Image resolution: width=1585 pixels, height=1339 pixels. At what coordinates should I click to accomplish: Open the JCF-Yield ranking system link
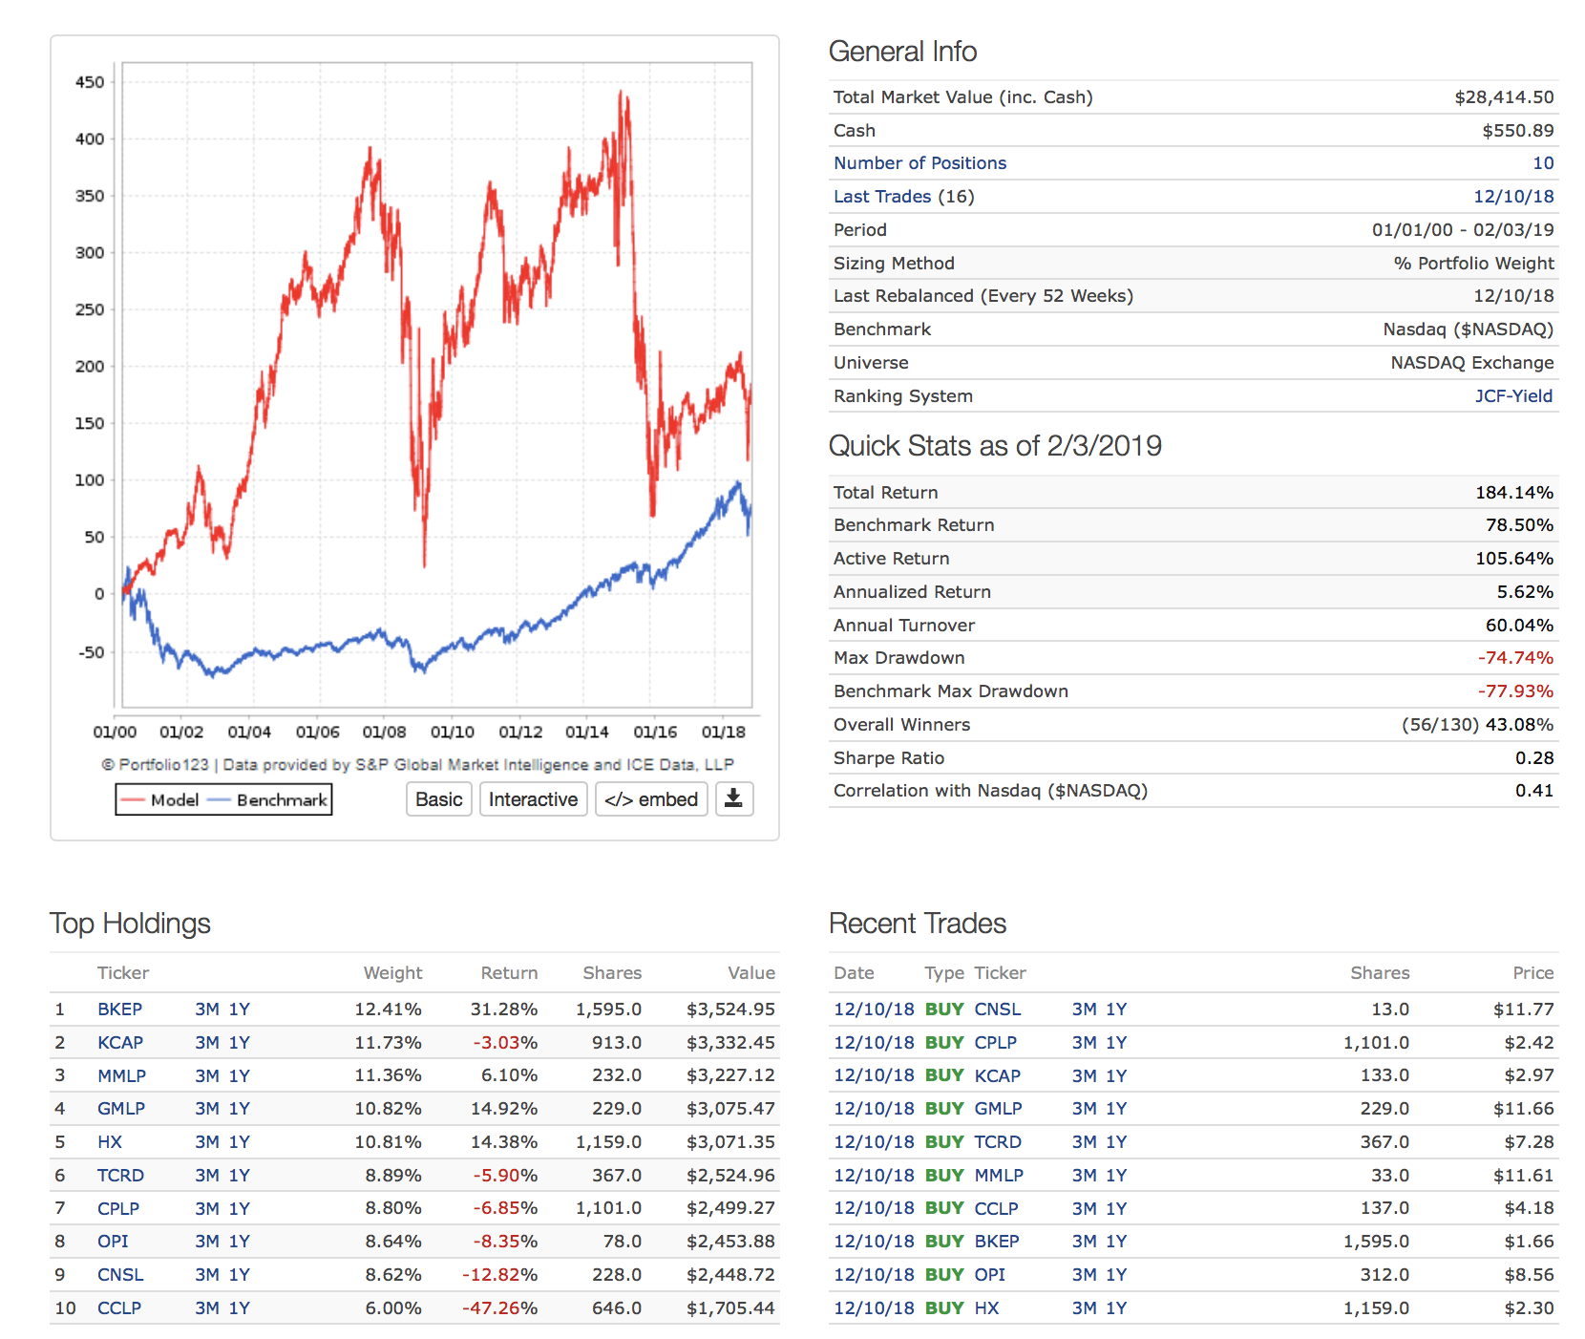tap(1512, 395)
